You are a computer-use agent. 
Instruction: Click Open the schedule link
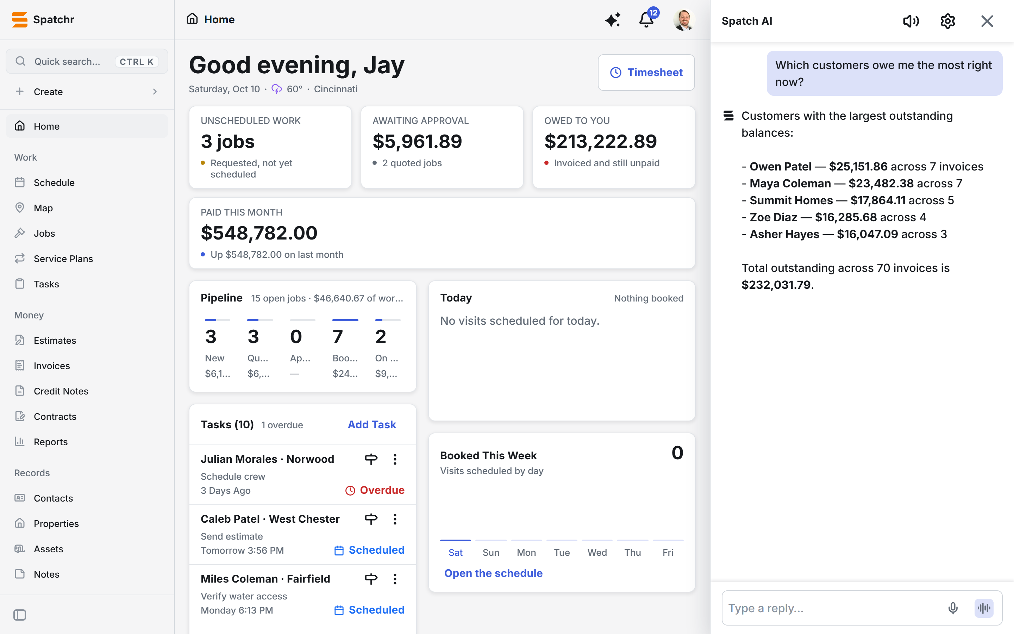click(493, 573)
